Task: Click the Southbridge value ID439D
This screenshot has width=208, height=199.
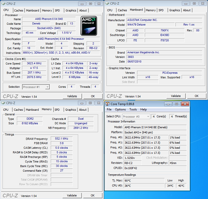Action: [164, 35]
